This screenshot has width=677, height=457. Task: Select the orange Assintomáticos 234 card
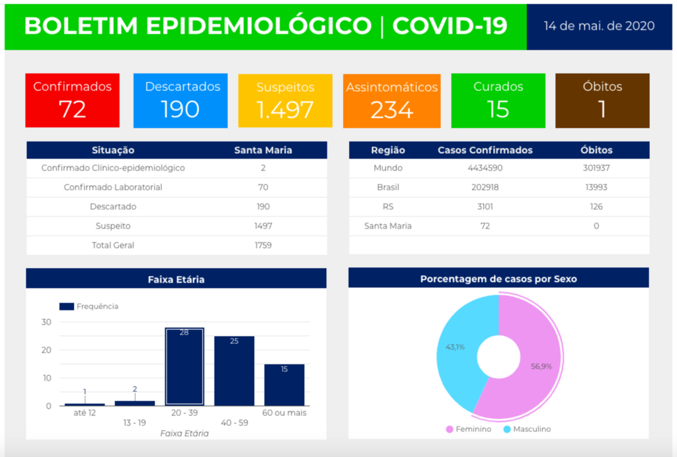(392, 100)
